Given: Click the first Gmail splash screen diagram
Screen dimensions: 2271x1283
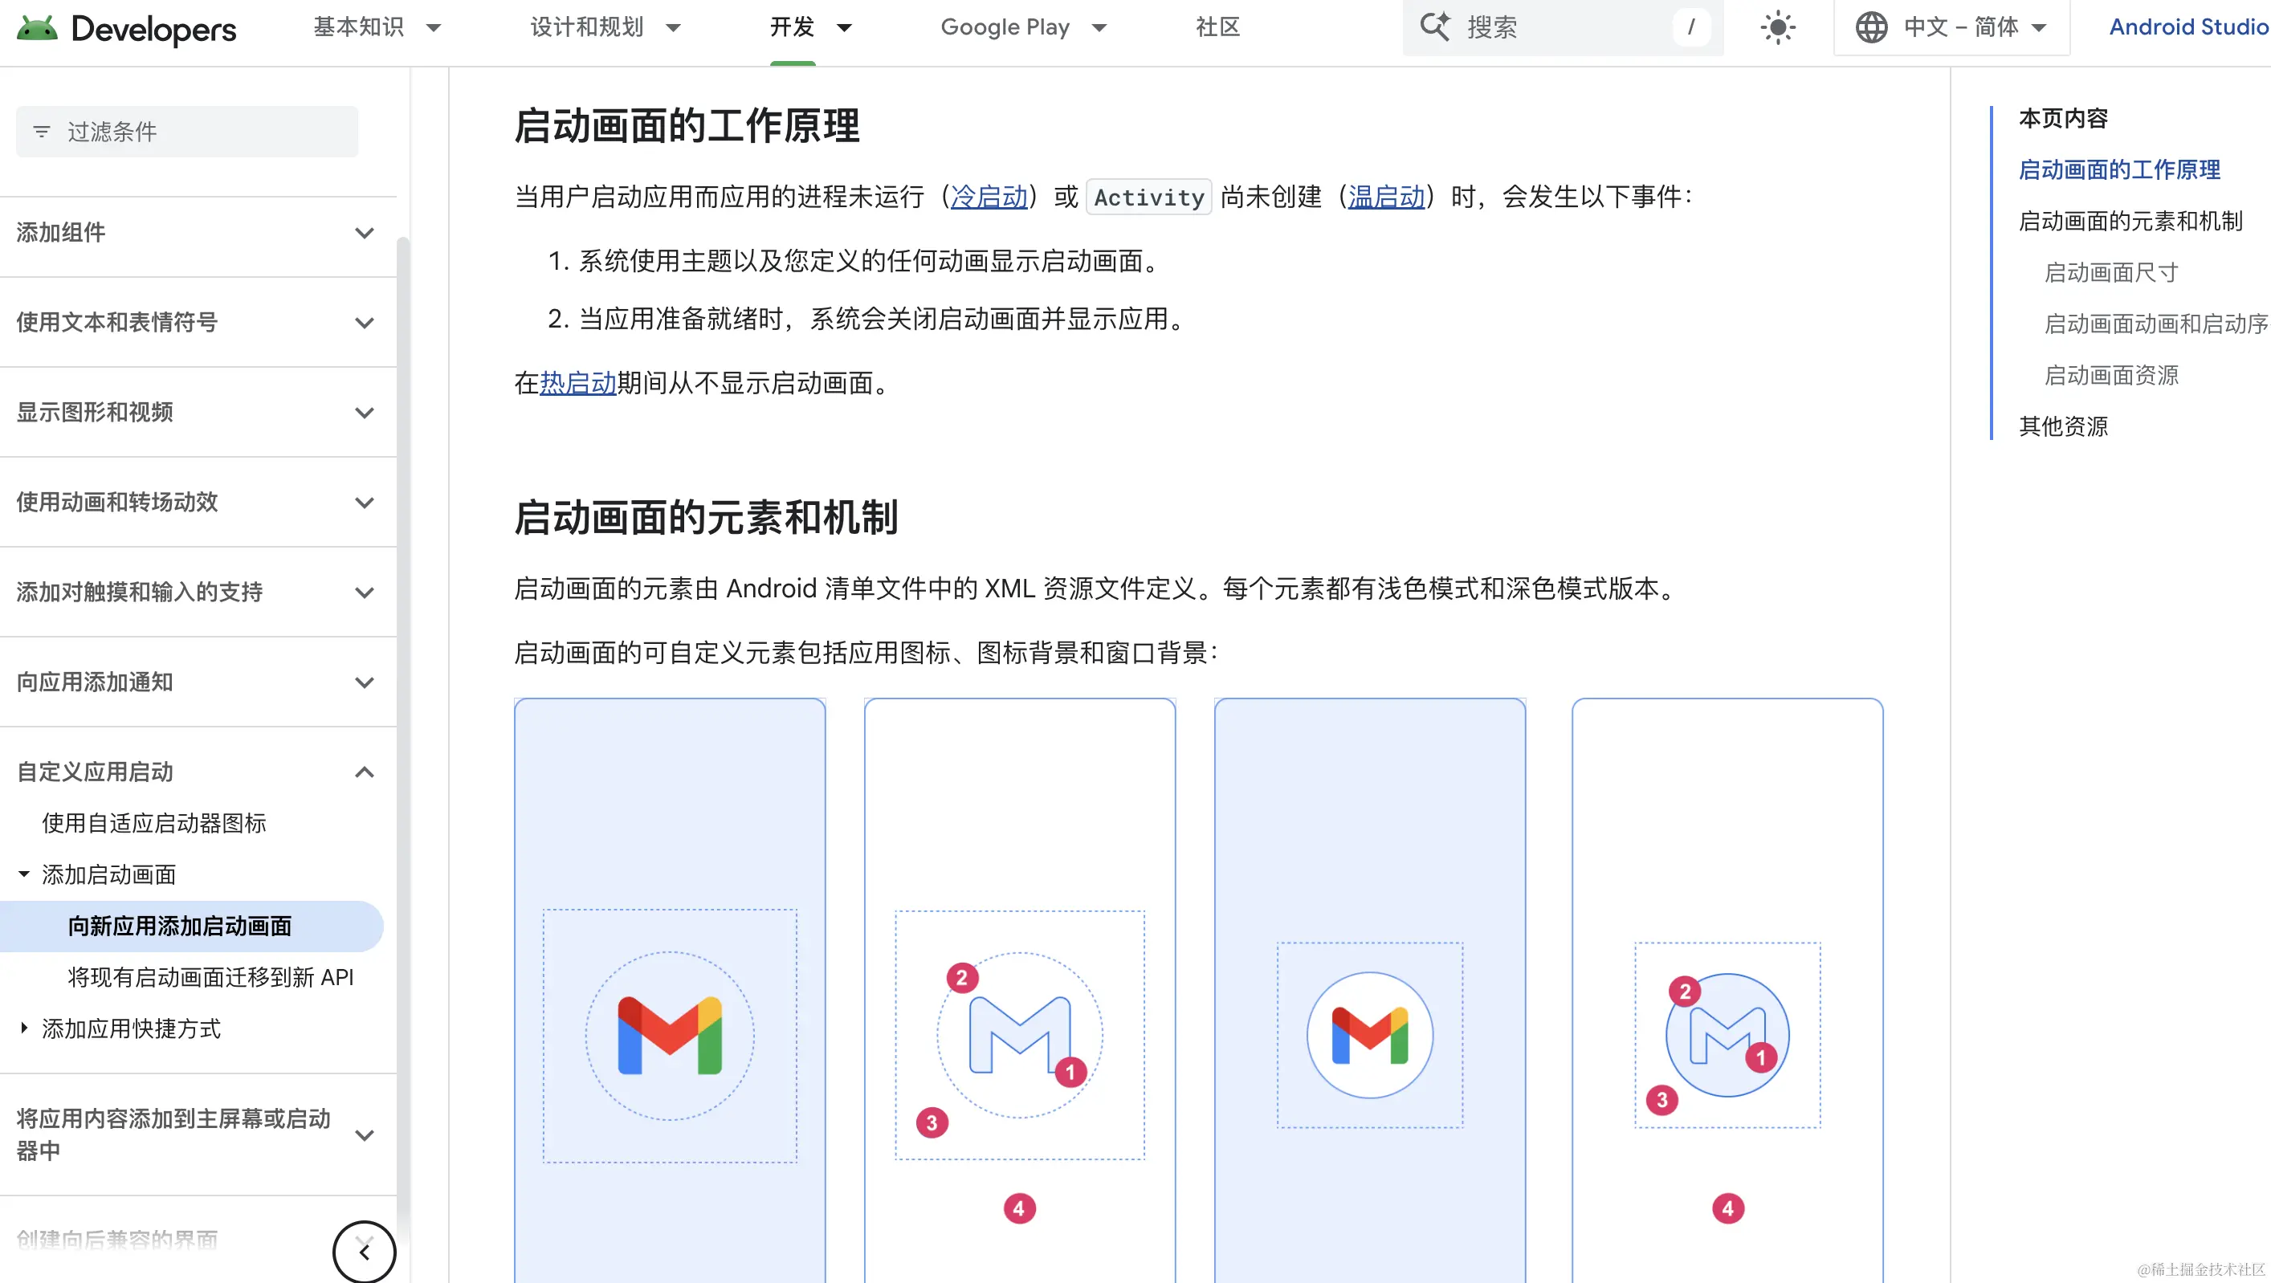Looking at the screenshot, I should 669,1034.
